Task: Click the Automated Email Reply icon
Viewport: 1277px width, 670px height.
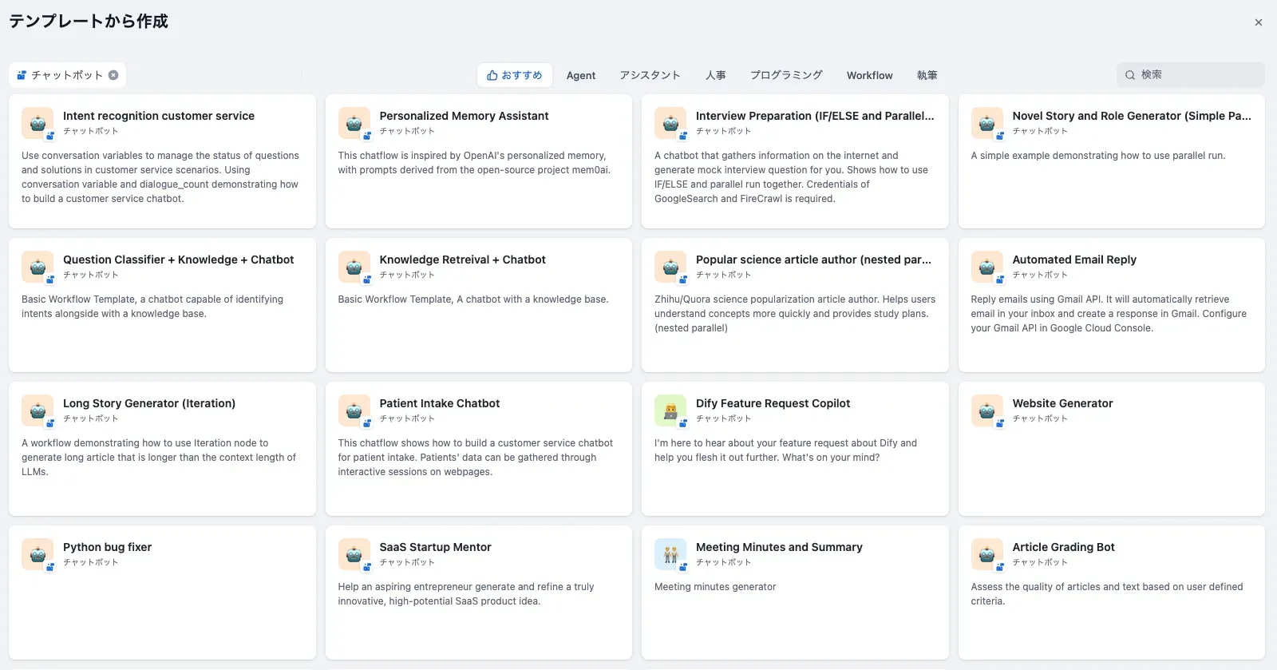Action: click(986, 267)
